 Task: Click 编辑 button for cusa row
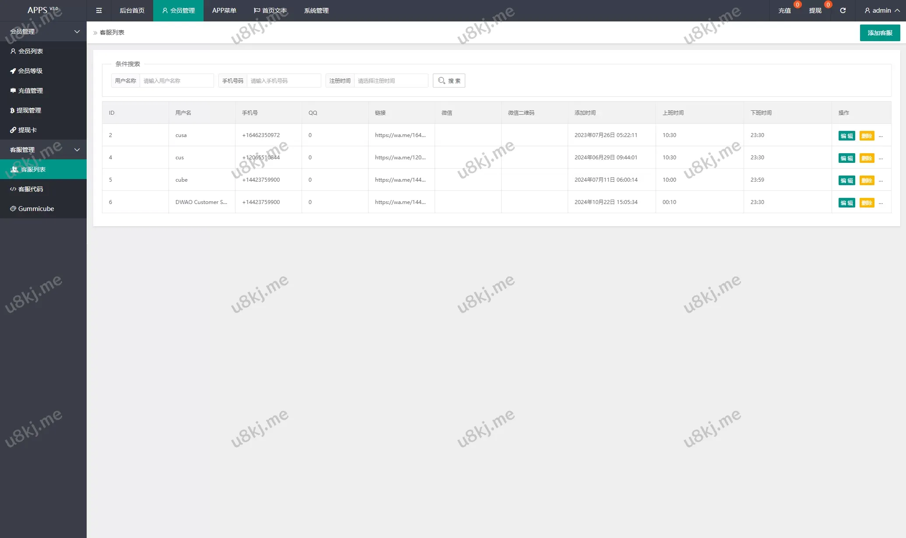click(x=846, y=136)
